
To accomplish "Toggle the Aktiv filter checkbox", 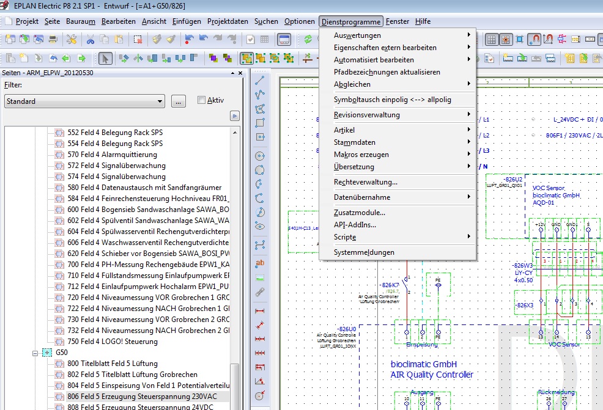I will click(201, 100).
